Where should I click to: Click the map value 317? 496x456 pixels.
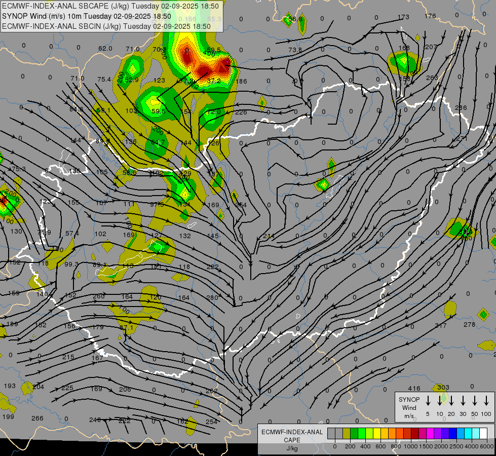click(441, 326)
